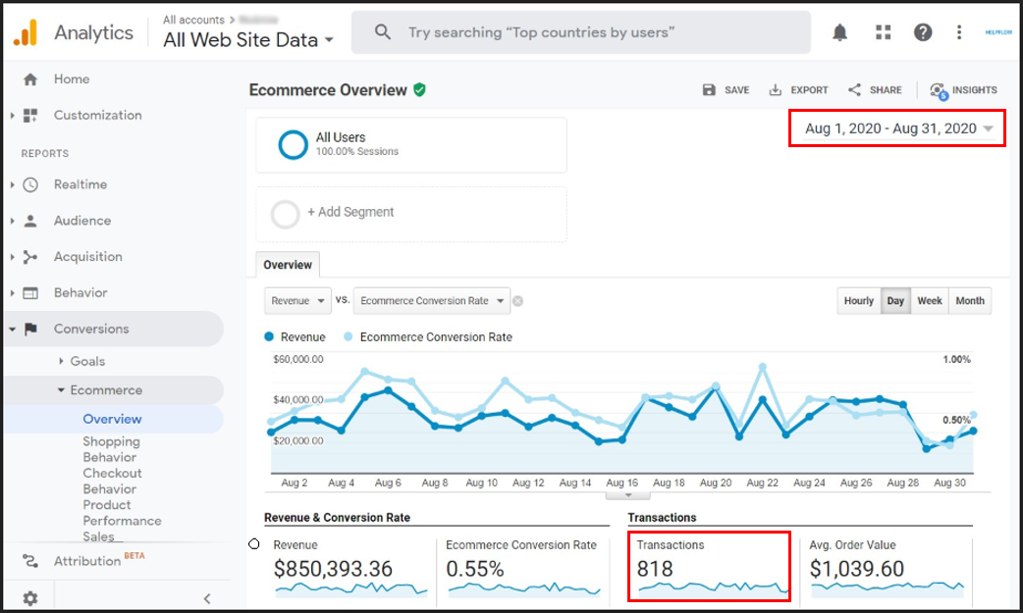Open the All Web Site Data view selector
This screenshot has width=1023, height=613.
pos(248,40)
